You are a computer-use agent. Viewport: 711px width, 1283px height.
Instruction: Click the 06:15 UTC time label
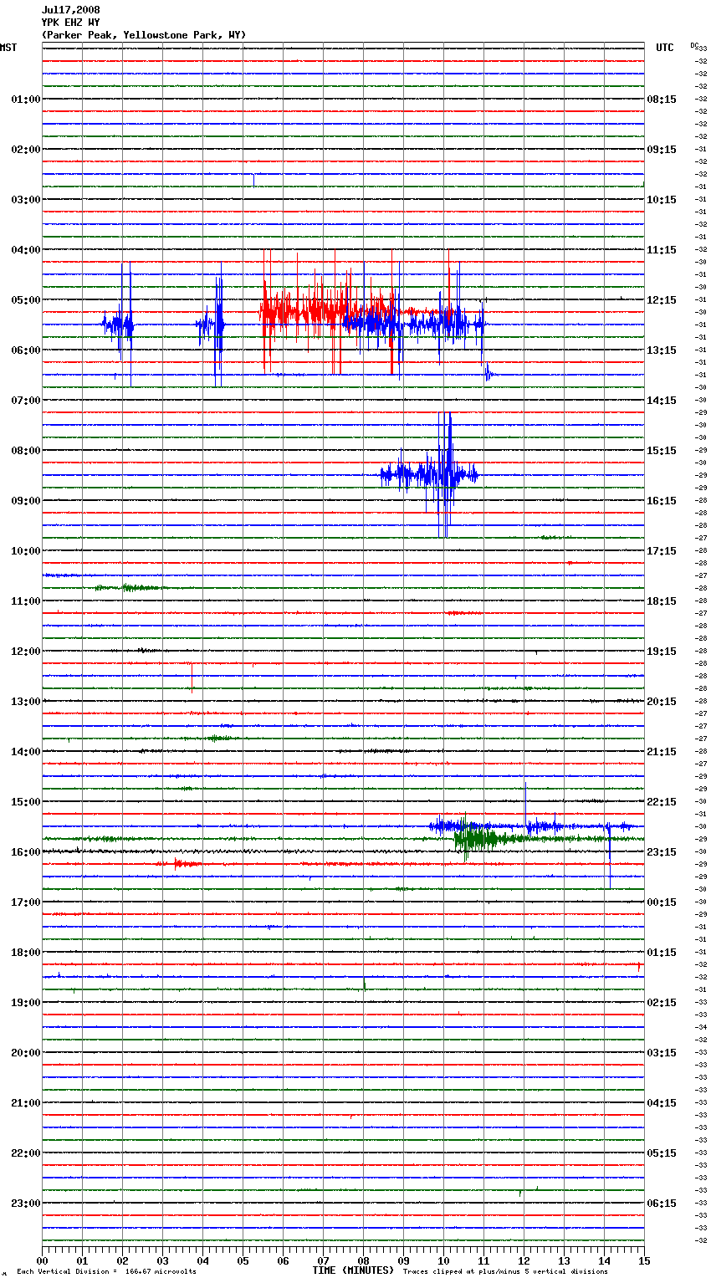tap(662, 1204)
